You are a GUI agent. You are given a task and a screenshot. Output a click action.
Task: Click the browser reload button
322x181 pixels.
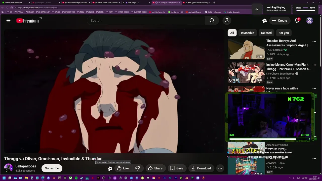click(7, 8)
